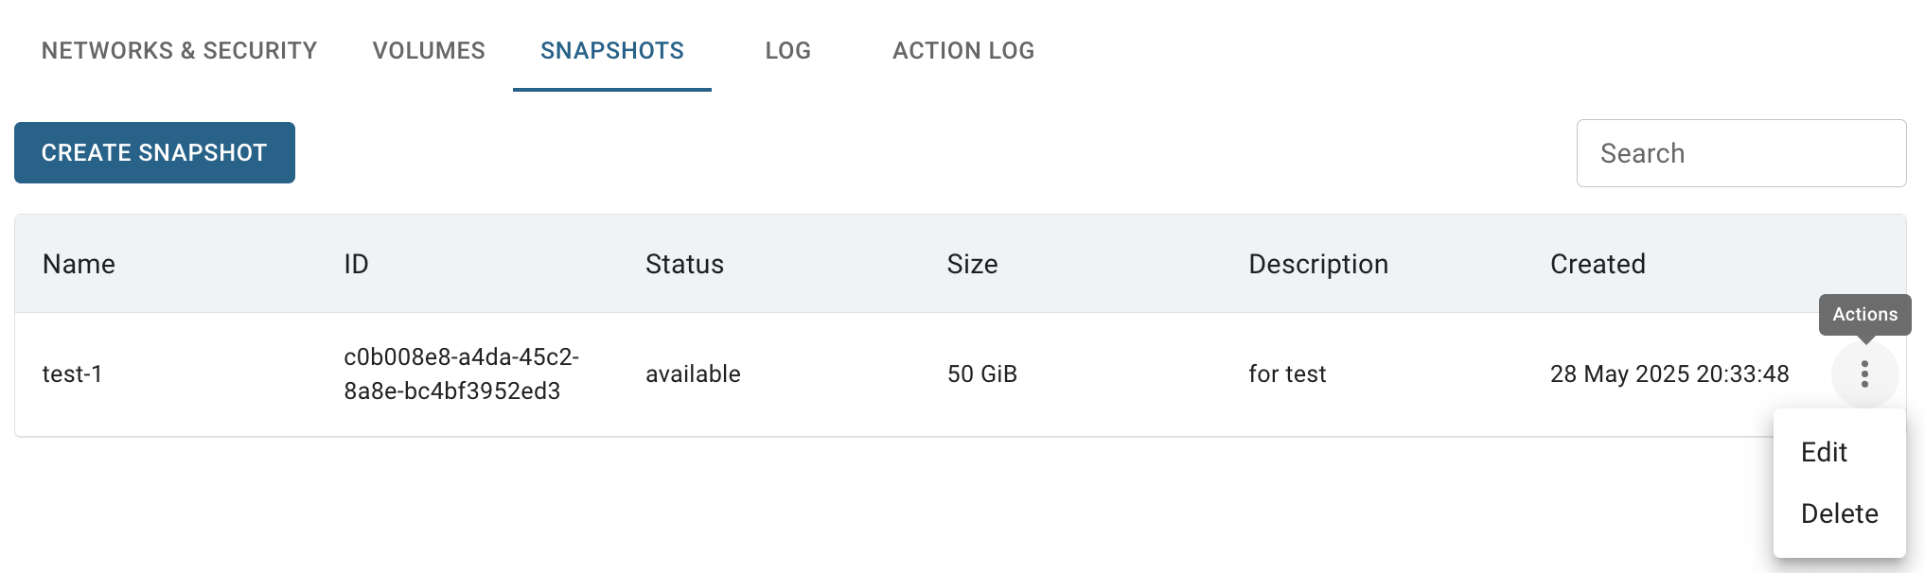Click the Description column header
The image size is (1925, 573).
point(1318,264)
